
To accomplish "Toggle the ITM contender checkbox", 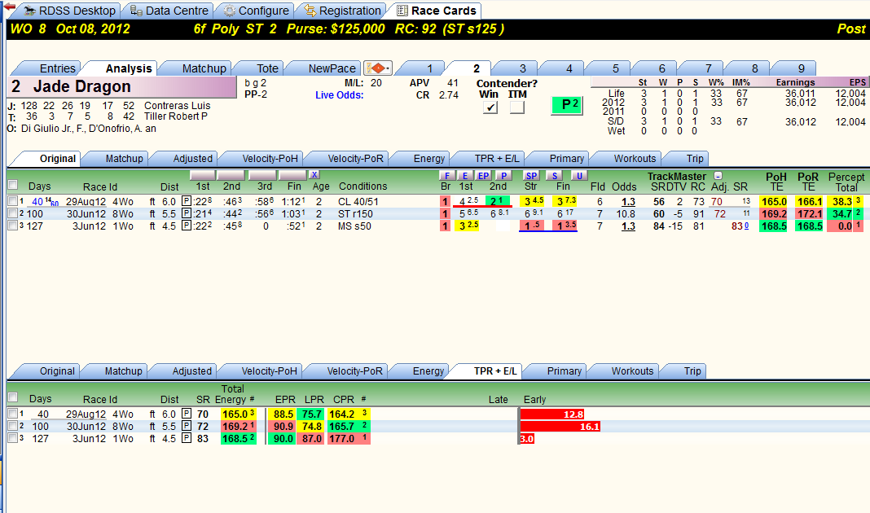I will coord(517,107).
